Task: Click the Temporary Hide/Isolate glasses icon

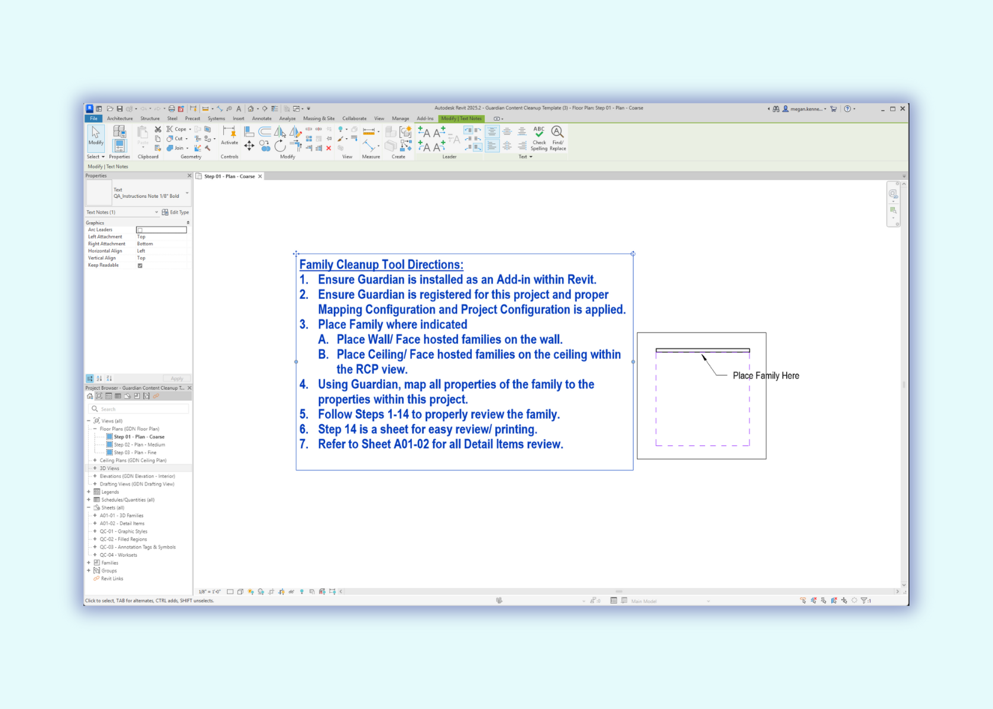Action: [x=291, y=591]
